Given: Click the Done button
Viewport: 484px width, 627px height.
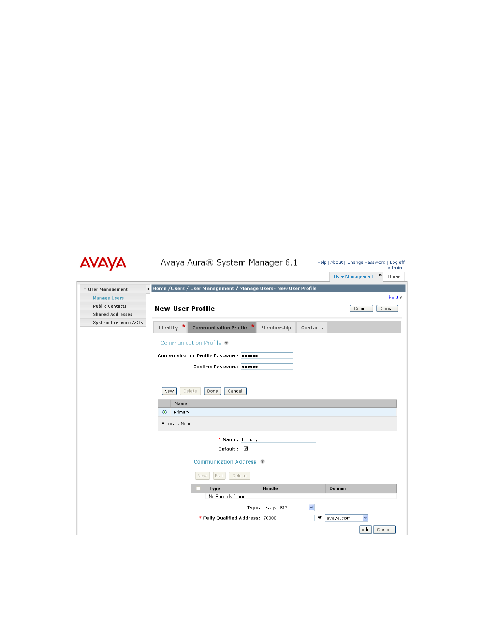Looking at the screenshot, I should pyautogui.click(x=212, y=391).
